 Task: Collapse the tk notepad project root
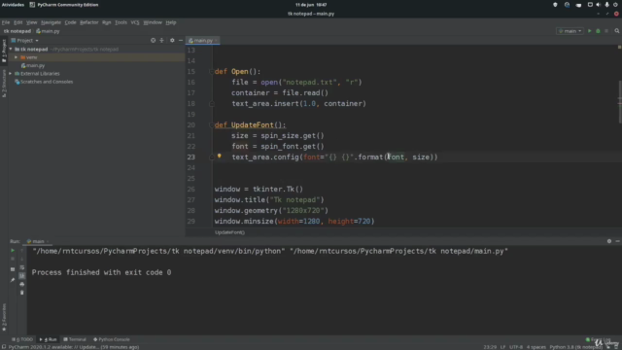point(11,50)
